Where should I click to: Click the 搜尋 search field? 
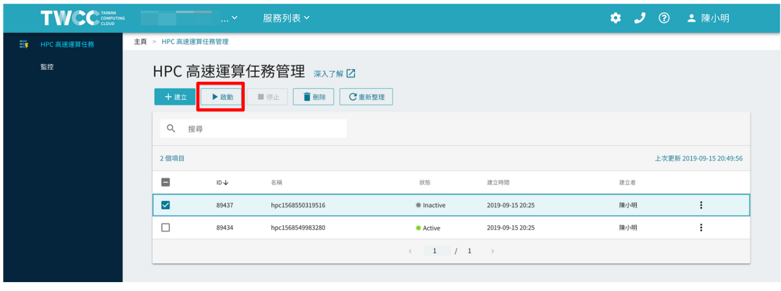(x=253, y=129)
